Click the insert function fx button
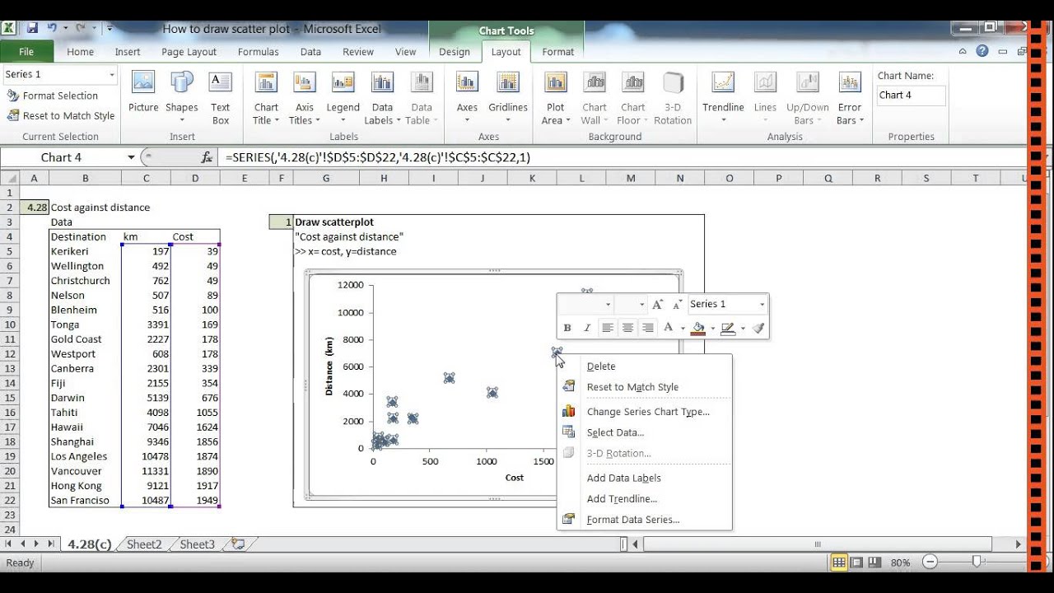Viewport: 1054px width, 593px height. coord(207,157)
